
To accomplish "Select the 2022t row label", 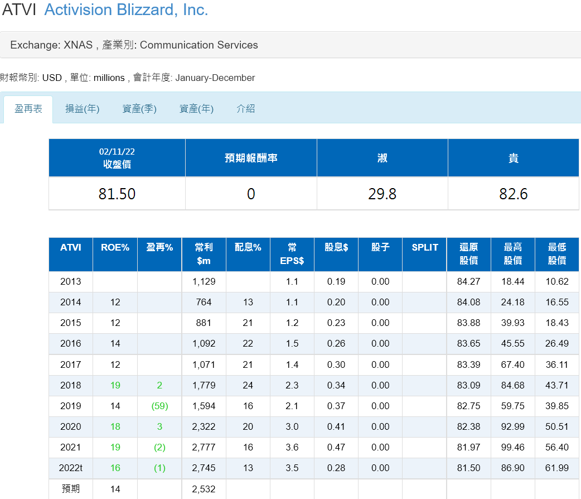I will [71, 468].
